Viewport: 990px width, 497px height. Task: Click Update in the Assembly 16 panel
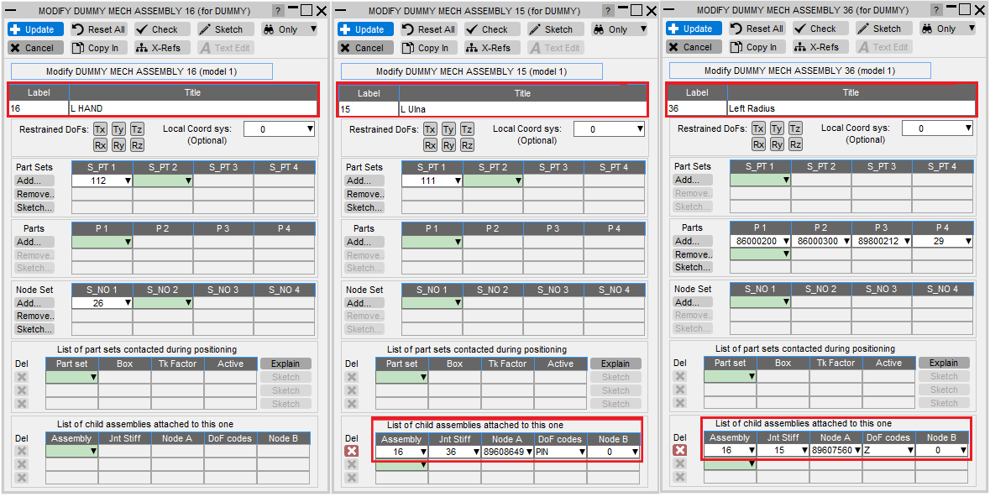(36, 29)
